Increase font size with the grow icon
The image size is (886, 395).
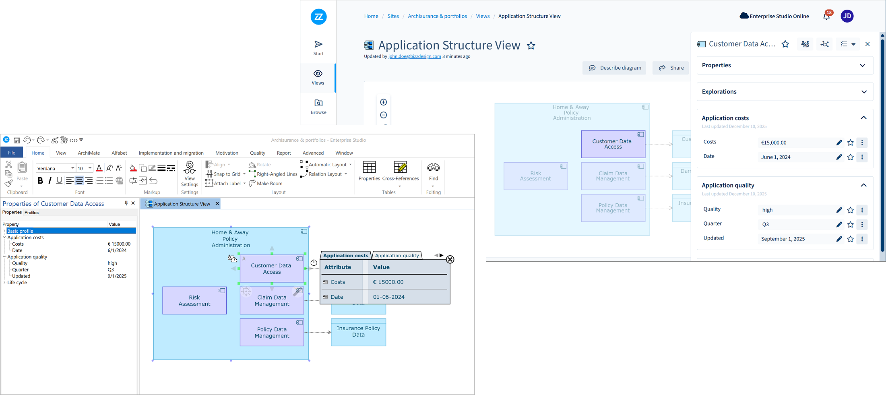tap(109, 168)
